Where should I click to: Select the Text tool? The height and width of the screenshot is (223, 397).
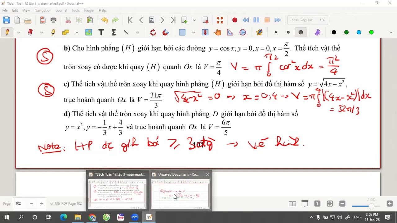(x=101, y=32)
